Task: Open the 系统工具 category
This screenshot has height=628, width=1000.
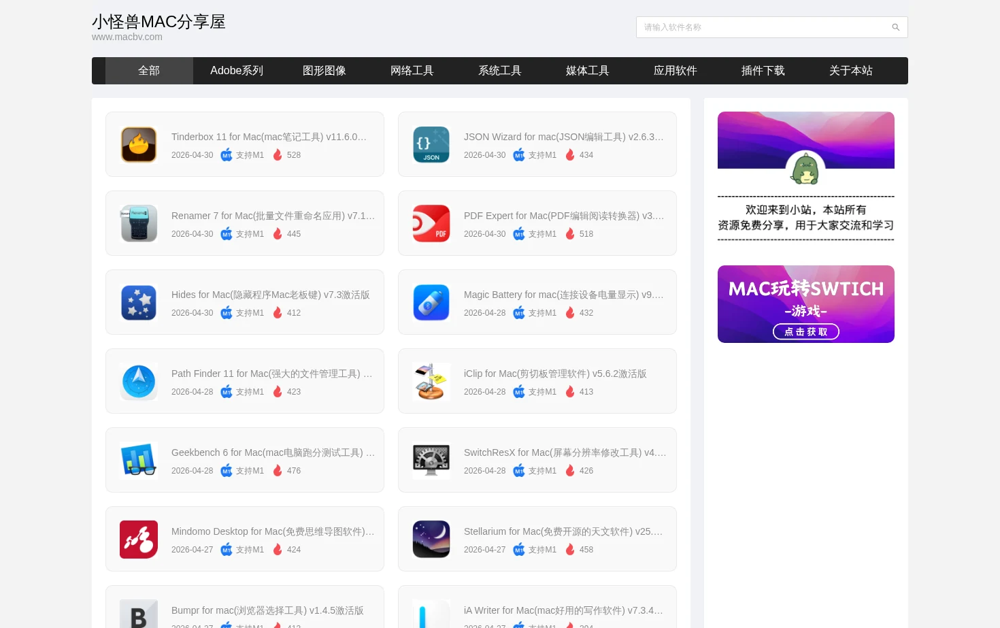Action: click(x=500, y=71)
